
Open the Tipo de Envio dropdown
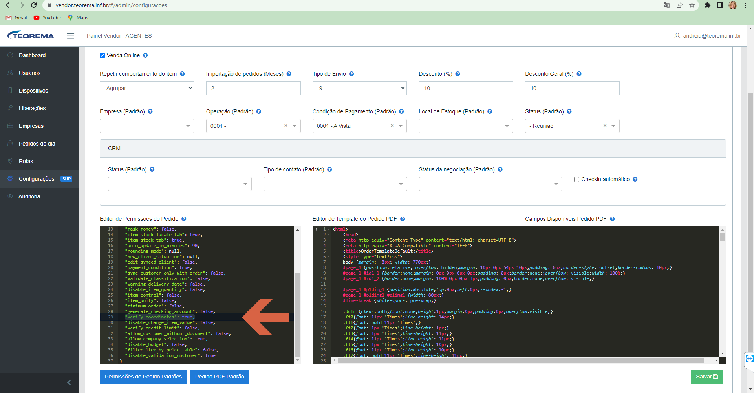tap(360, 88)
